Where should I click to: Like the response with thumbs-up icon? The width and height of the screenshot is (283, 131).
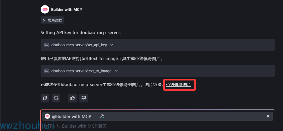(73, 98)
